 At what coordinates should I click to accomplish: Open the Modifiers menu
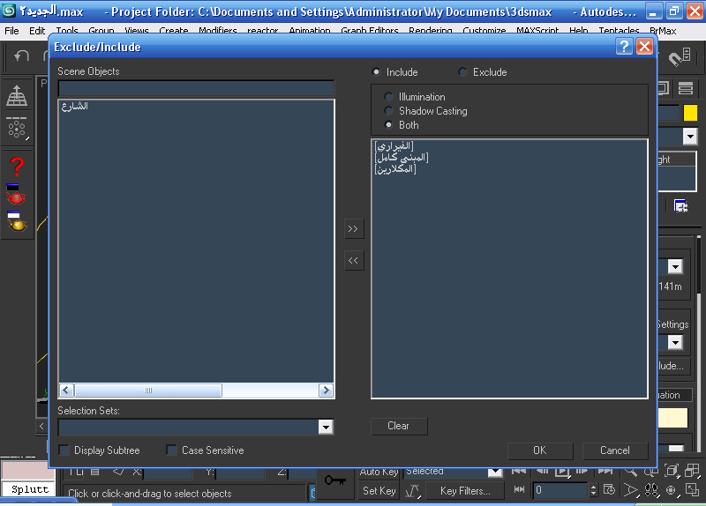tap(218, 31)
